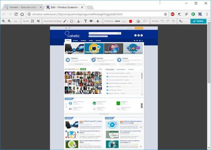Expand the arrow tool options
Screen dimensions: 211x150
[x=81, y=21]
